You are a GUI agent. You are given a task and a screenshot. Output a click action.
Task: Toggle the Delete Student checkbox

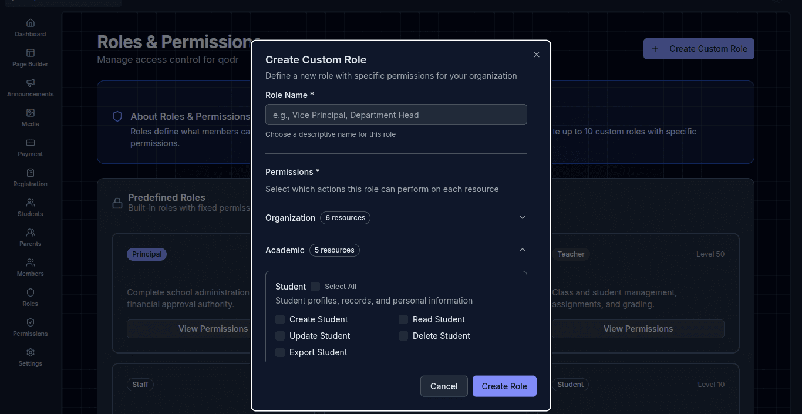(x=403, y=336)
